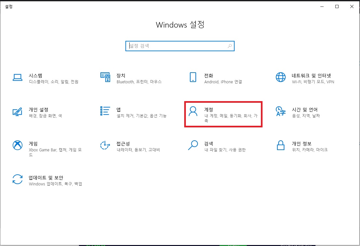Click text '내 계정, 메일, 동기화, 회사, 가족'
This screenshot has width=360, height=246.
231,118
